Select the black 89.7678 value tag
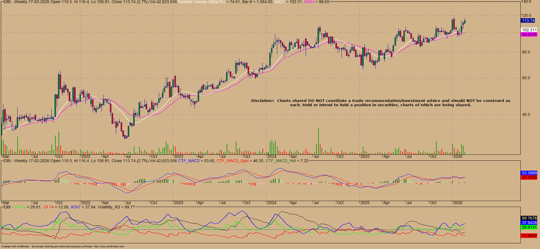The image size is (540, 249). click(x=528, y=217)
